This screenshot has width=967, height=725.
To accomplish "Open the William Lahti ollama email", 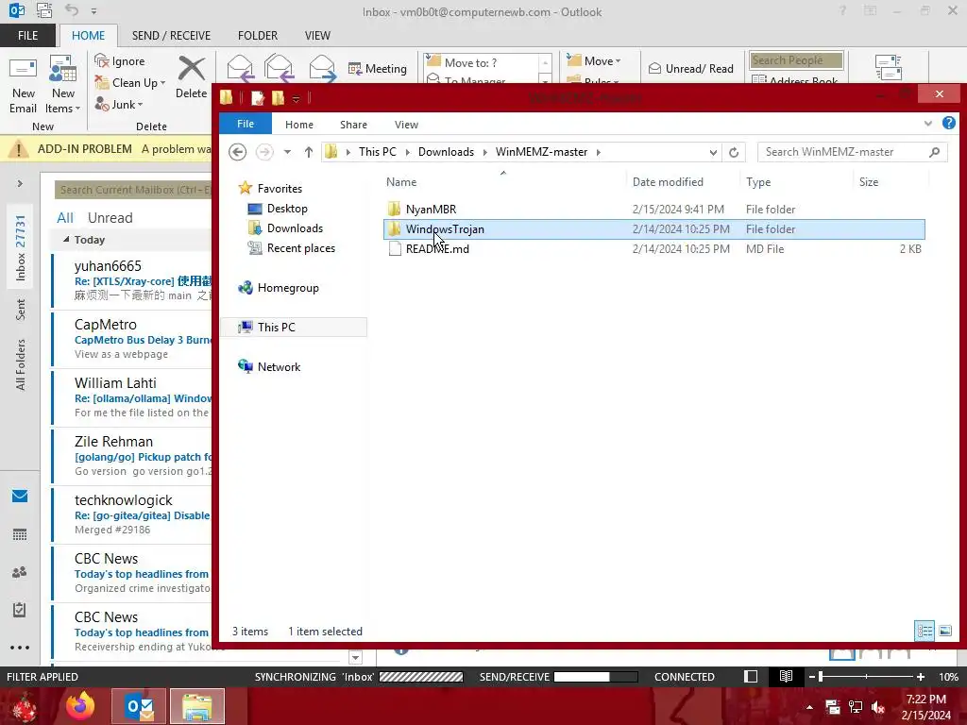I will click(x=132, y=398).
